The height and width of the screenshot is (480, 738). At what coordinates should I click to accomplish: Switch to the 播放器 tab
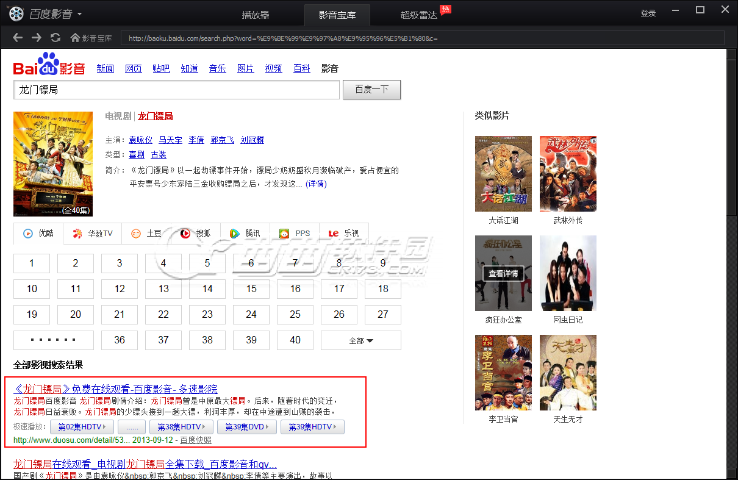(x=255, y=15)
